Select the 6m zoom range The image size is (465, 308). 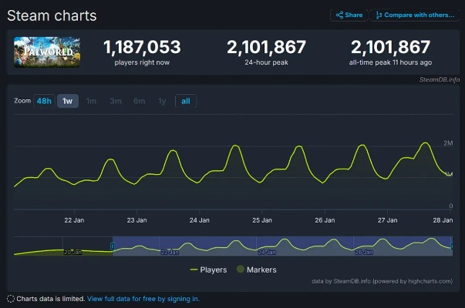point(139,102)
